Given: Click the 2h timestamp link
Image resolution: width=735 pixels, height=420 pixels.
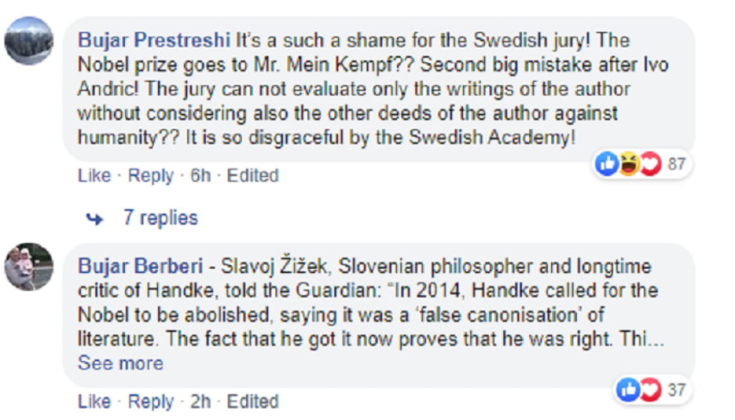Looking at the screenshot, I should click(x=200, y=401).
